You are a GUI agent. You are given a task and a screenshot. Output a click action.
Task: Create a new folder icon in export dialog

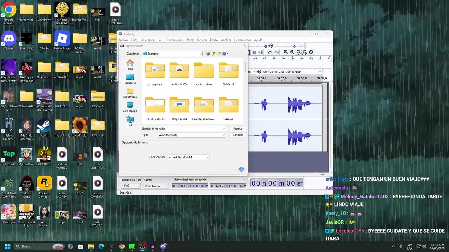click(219, 54)
